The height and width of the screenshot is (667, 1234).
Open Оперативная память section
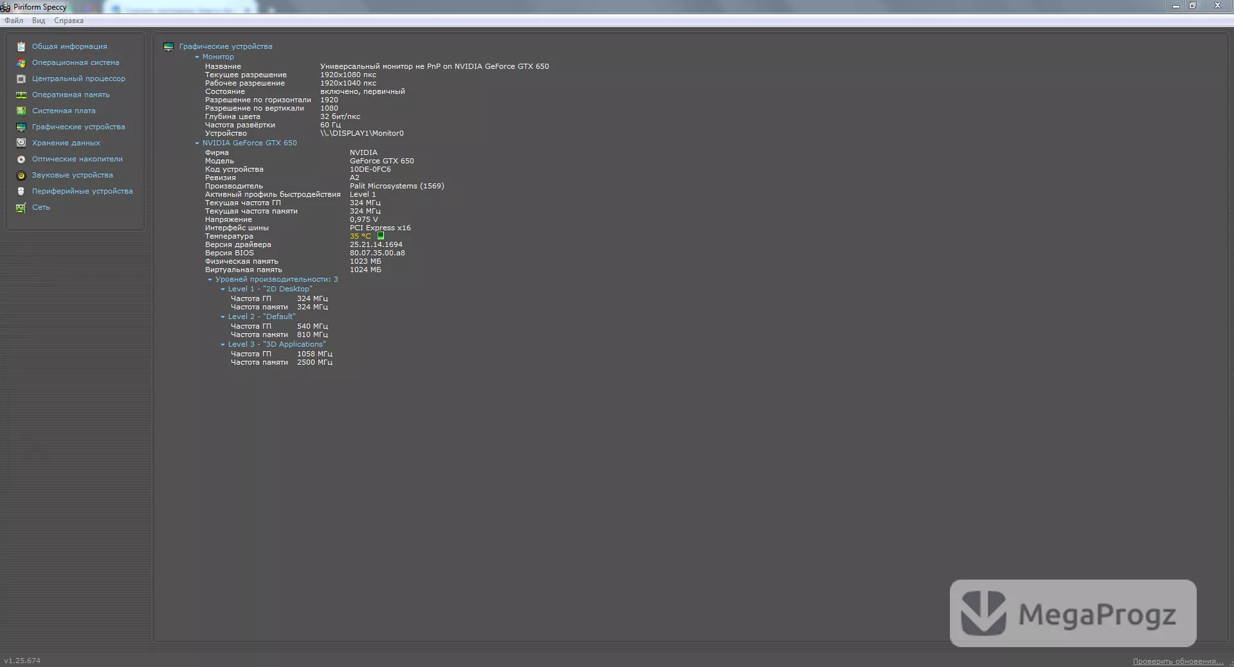[x=71, y=94]
